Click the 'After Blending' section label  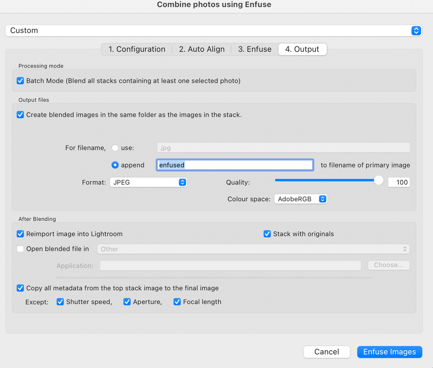[x=37, y=219]
